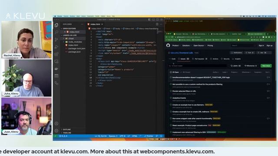
Task: Open Remote Explorer icon in VS Code activity bar
Action: click(x=56, y=62)
